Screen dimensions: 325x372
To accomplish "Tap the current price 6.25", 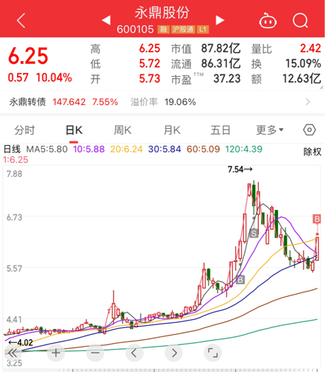I will (28, 56).
